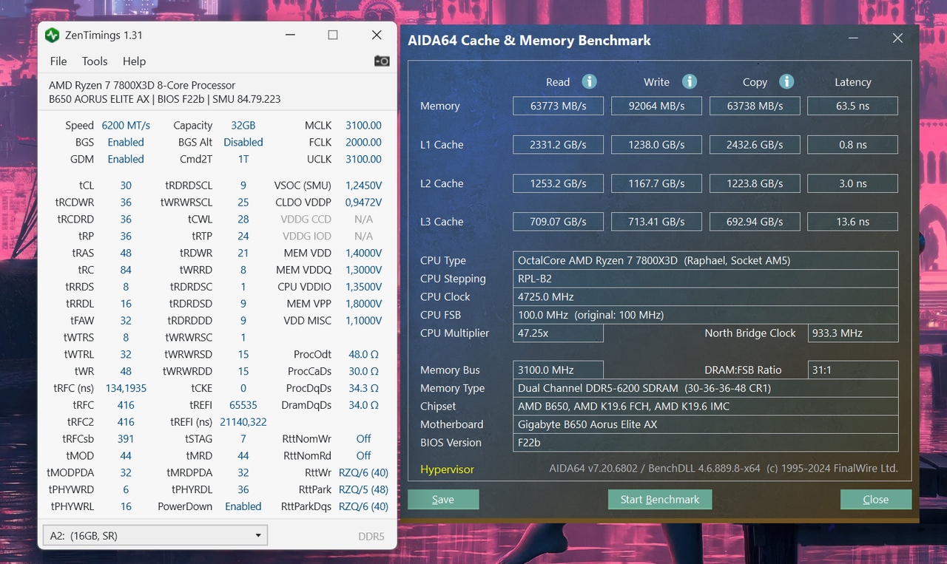Image resolution: width=947 pixels, height=564 pixels.
Task: Expand the A2: (16GB, SR) module dropdown
Action: coord(155,535)
